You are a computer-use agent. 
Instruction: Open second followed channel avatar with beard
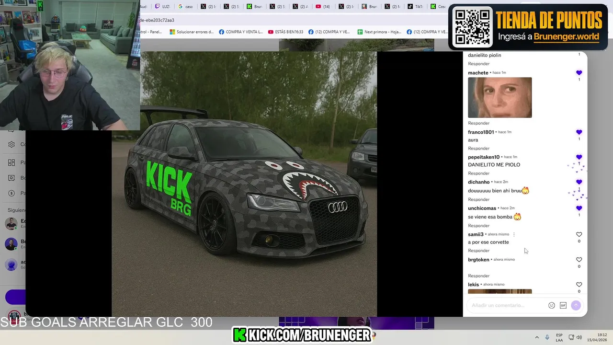(x=11, y=244)
